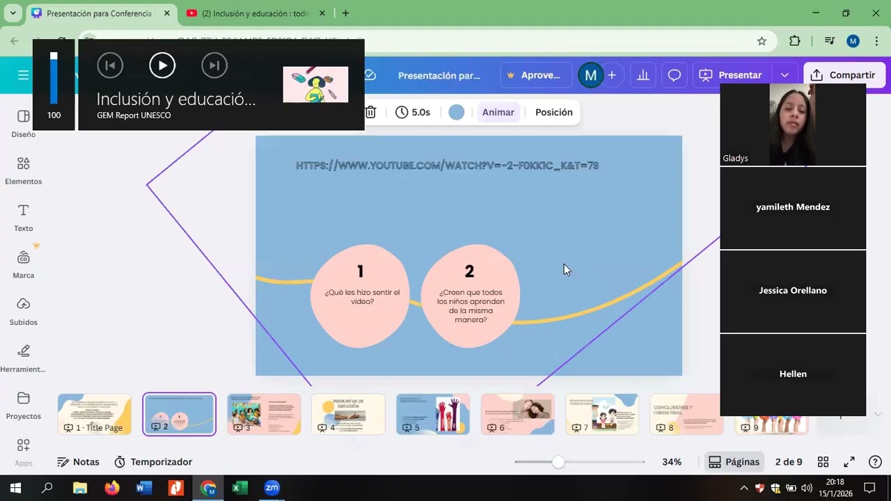Click the Animar button
This screenshot has width=891, height=501.
coord(498,112)
